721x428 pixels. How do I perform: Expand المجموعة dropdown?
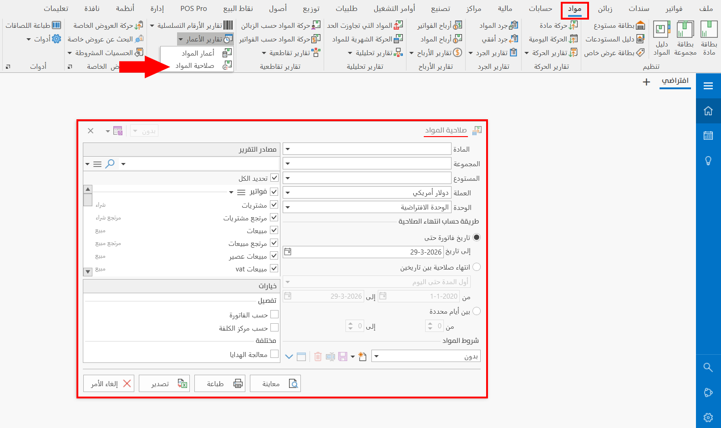(x=288, y=163)
